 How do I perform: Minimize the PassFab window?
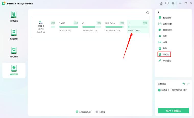pos(180,3)
